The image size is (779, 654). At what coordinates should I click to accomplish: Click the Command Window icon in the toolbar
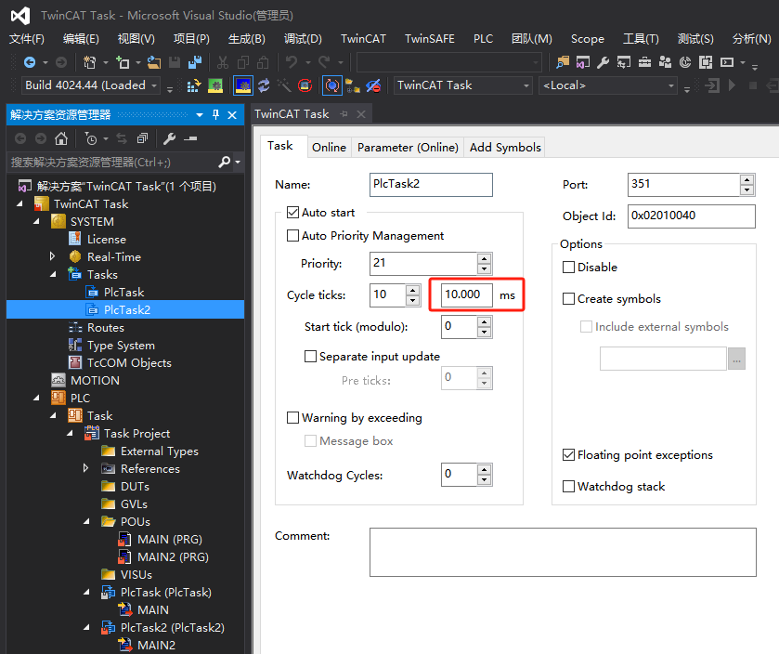727,62
